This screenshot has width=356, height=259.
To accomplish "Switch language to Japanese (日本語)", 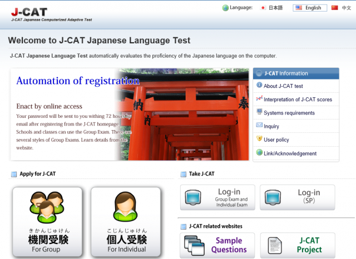I will coord(276,8).
